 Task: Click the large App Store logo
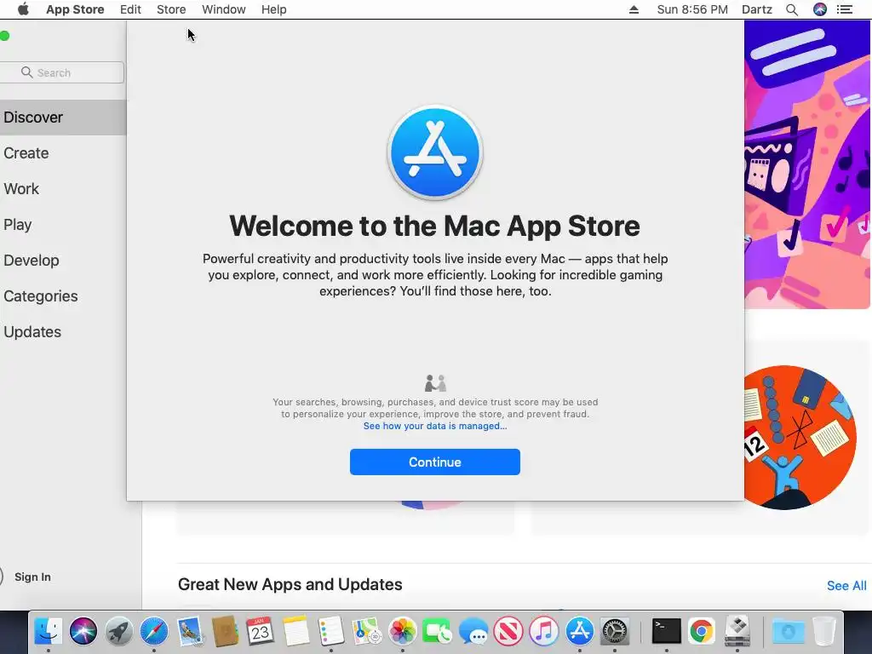(435, 152)
